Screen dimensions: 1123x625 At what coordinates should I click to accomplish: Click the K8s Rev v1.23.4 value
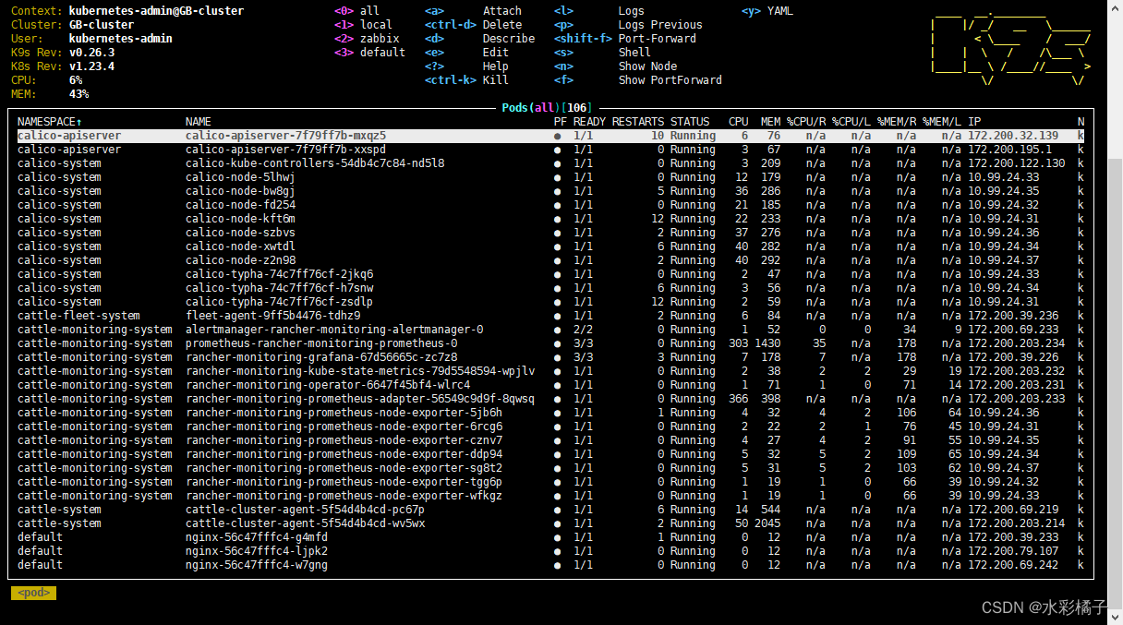click(91, 66)
